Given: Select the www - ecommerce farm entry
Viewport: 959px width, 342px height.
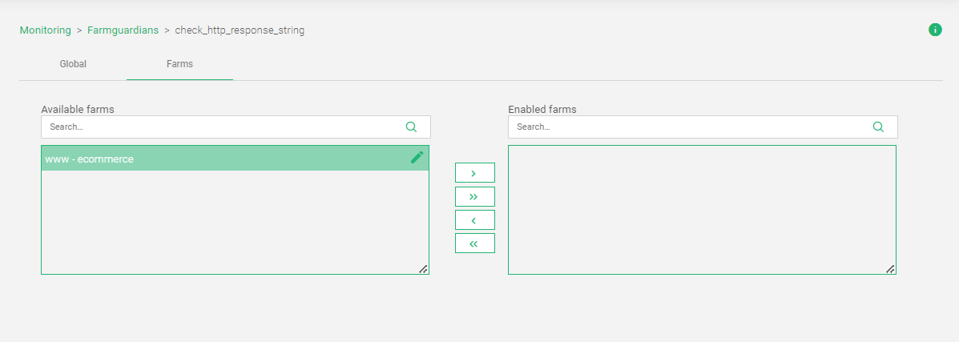Looking at the screenshot, I should tap(235, 159).
